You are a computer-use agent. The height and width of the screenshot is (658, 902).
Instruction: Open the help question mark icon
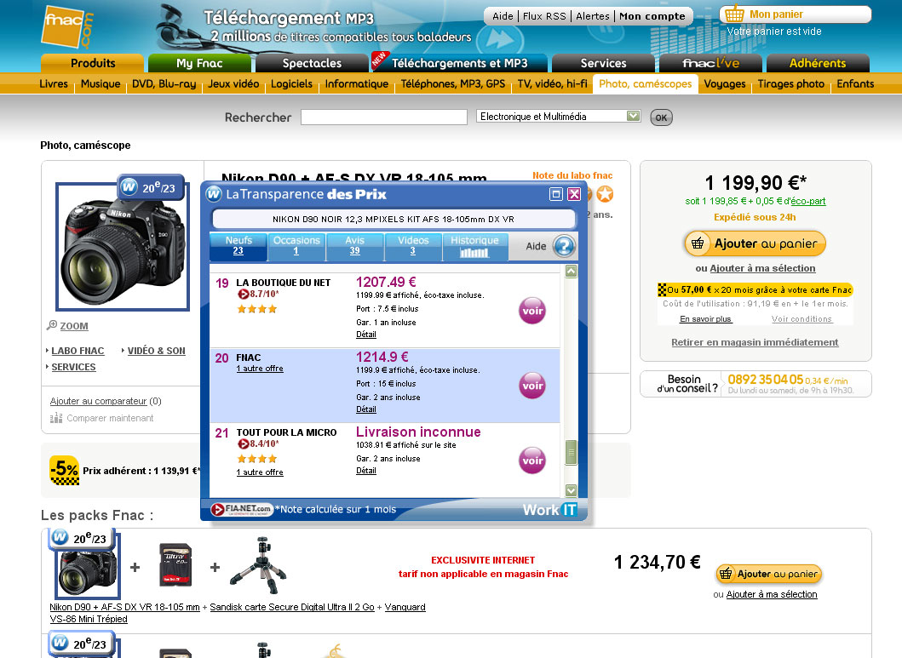pos(564,246)
